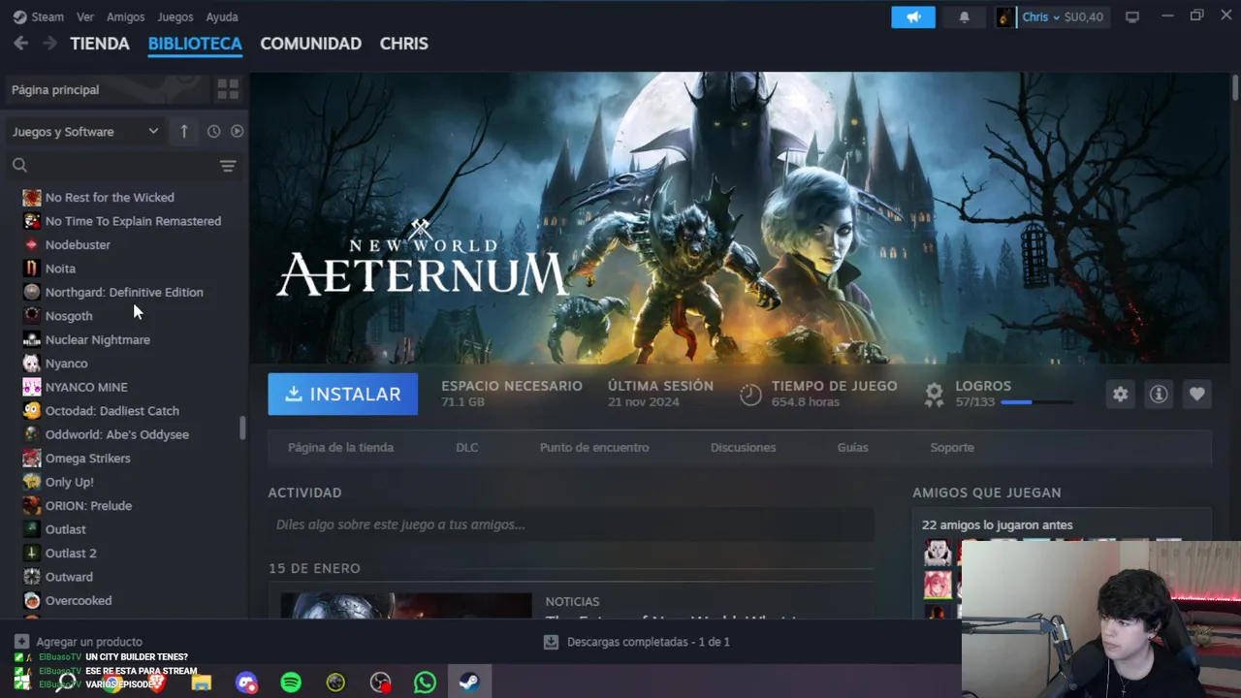Open the Soporte link

point(952,447)
